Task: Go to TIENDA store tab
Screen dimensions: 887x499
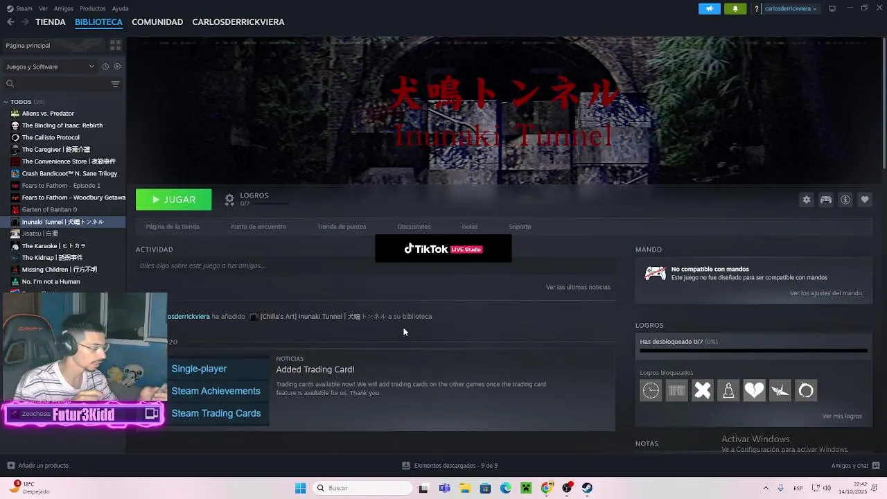Action: [x=51, y=22]
